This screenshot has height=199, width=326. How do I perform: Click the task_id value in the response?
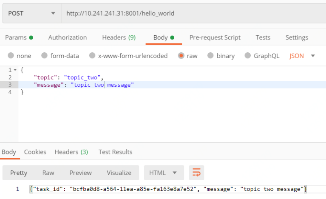tap(133, 189)
